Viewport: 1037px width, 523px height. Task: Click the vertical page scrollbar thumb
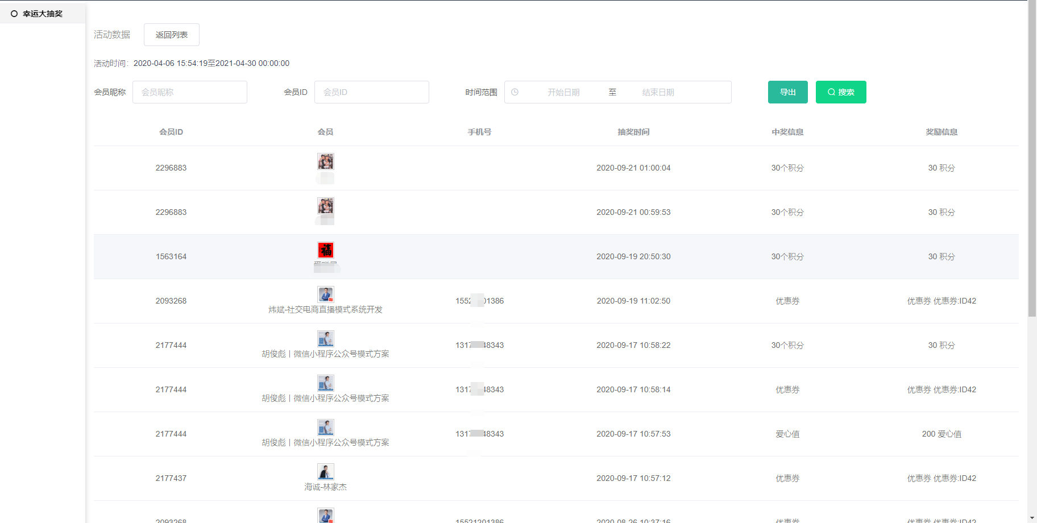(x=1032, y=159)
